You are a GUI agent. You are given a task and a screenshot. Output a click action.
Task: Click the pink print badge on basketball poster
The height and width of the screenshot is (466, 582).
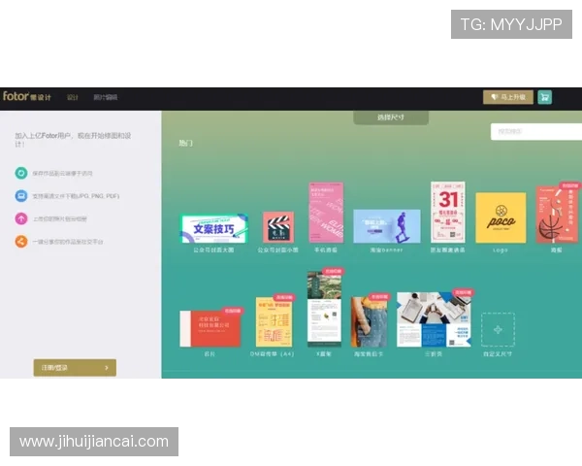click(570, 185)
